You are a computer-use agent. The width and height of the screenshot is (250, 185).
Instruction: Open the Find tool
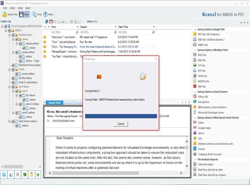[x=37, y=14]
